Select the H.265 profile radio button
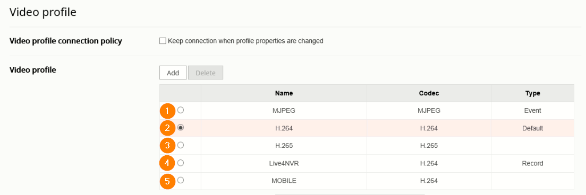This screenshot has width=586, height=195. pyautogui.click(x=181, y=145)
